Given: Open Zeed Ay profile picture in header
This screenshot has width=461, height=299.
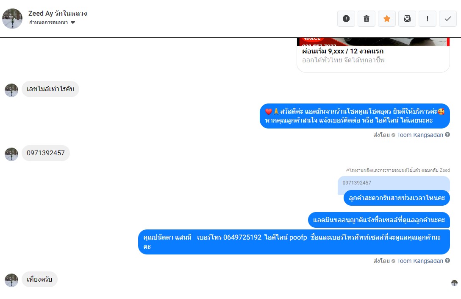Looking at the screenshot, I should [12, 19].
